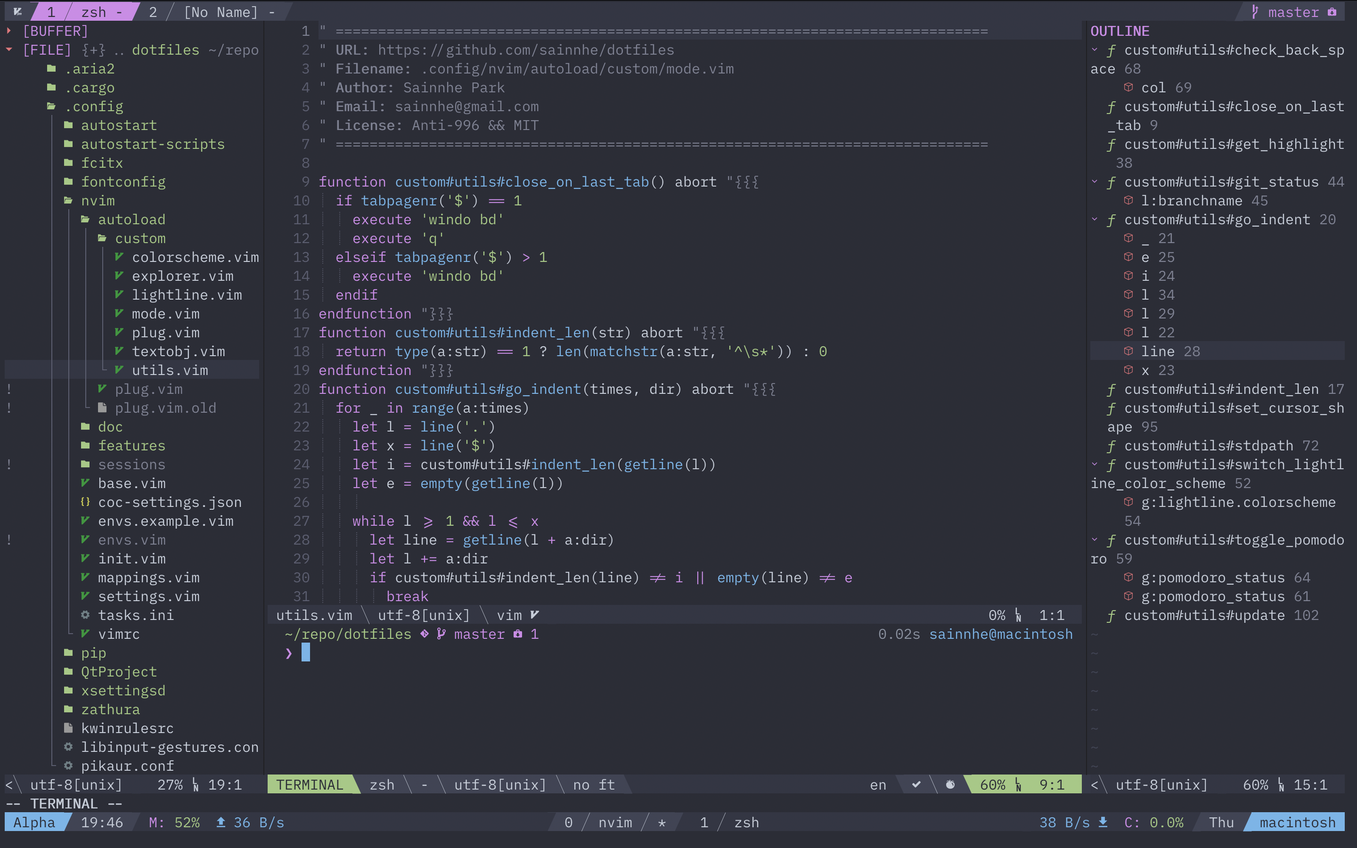Open utils.vim in file explorer
The height and width of the screenshot is (848, 1357).
pos(169,370)
